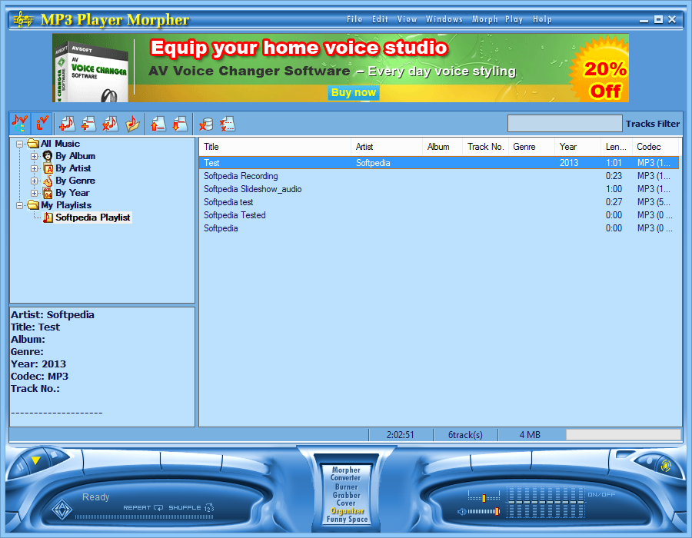Switch to the Converter module
This screenshot has width=692, height=538.
pos(345,478)
